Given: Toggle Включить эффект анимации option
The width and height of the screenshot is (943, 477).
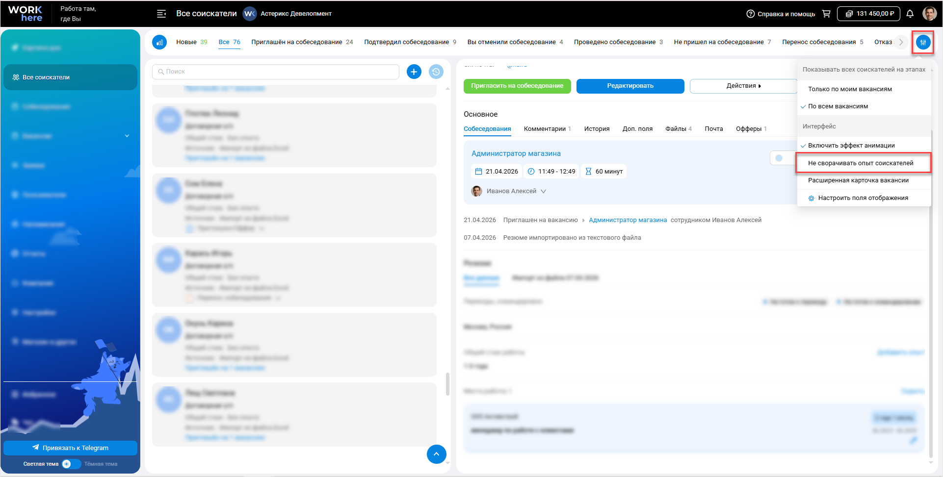Looking at the screenshot, I should (x=864, y=146).
